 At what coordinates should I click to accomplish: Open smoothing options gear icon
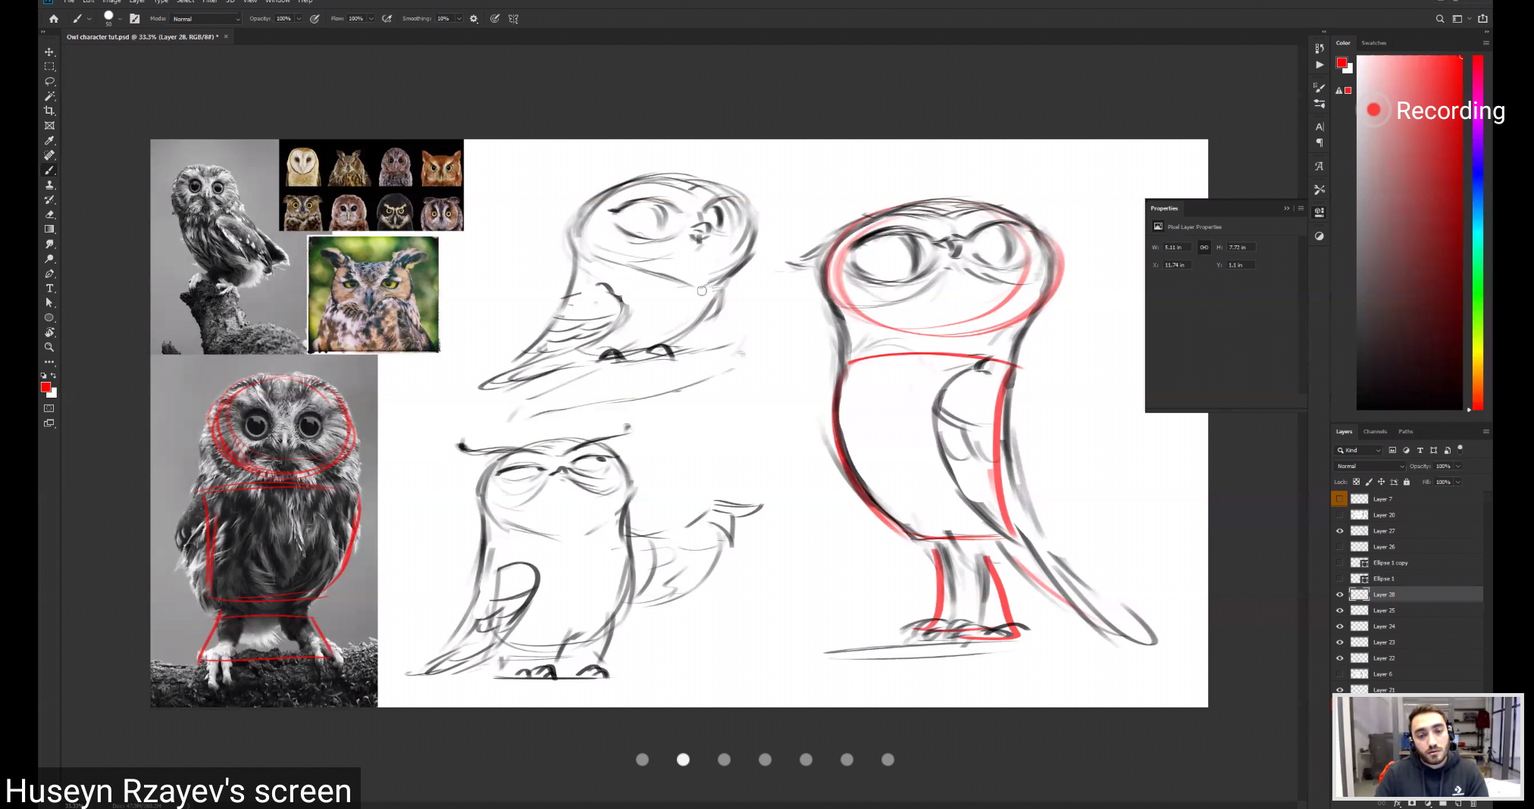pyautogui.click(x=474, y=19)
